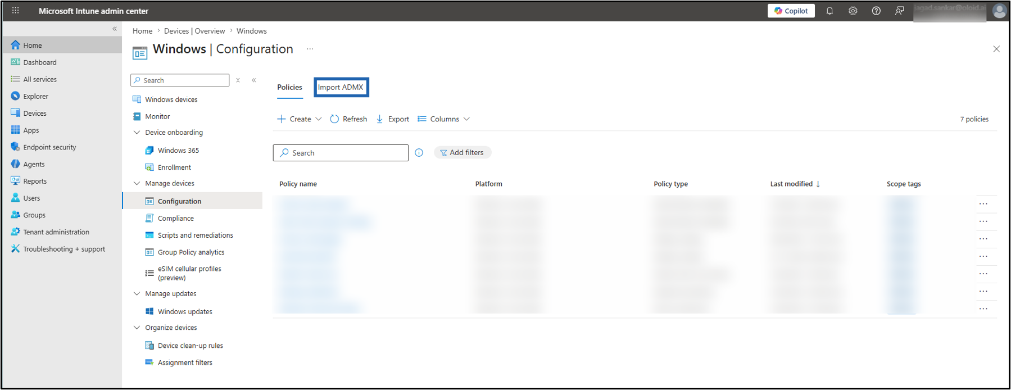Go to Home in left navigation
1011x390 pixels.
62,45
